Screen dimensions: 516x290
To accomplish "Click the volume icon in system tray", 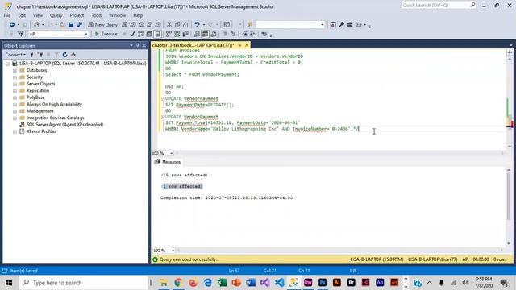I will coord(465,283).
